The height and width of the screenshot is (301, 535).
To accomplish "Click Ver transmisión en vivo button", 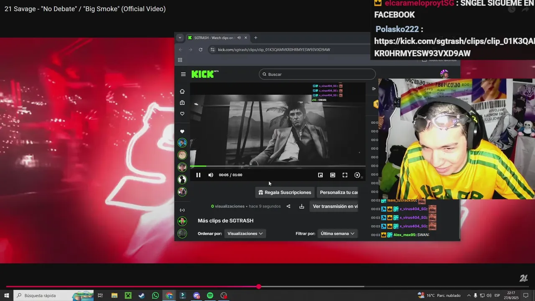I will pyautogui.click(x=334, y=207).
